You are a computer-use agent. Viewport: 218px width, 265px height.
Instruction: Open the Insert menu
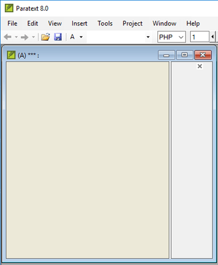79,23
